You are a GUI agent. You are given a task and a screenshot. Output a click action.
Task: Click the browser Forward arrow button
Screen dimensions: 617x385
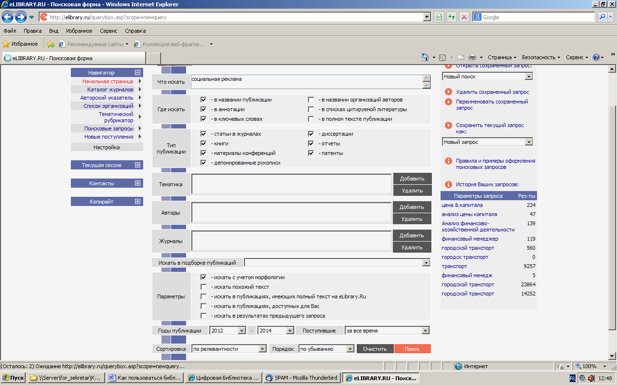click(21, 17)
